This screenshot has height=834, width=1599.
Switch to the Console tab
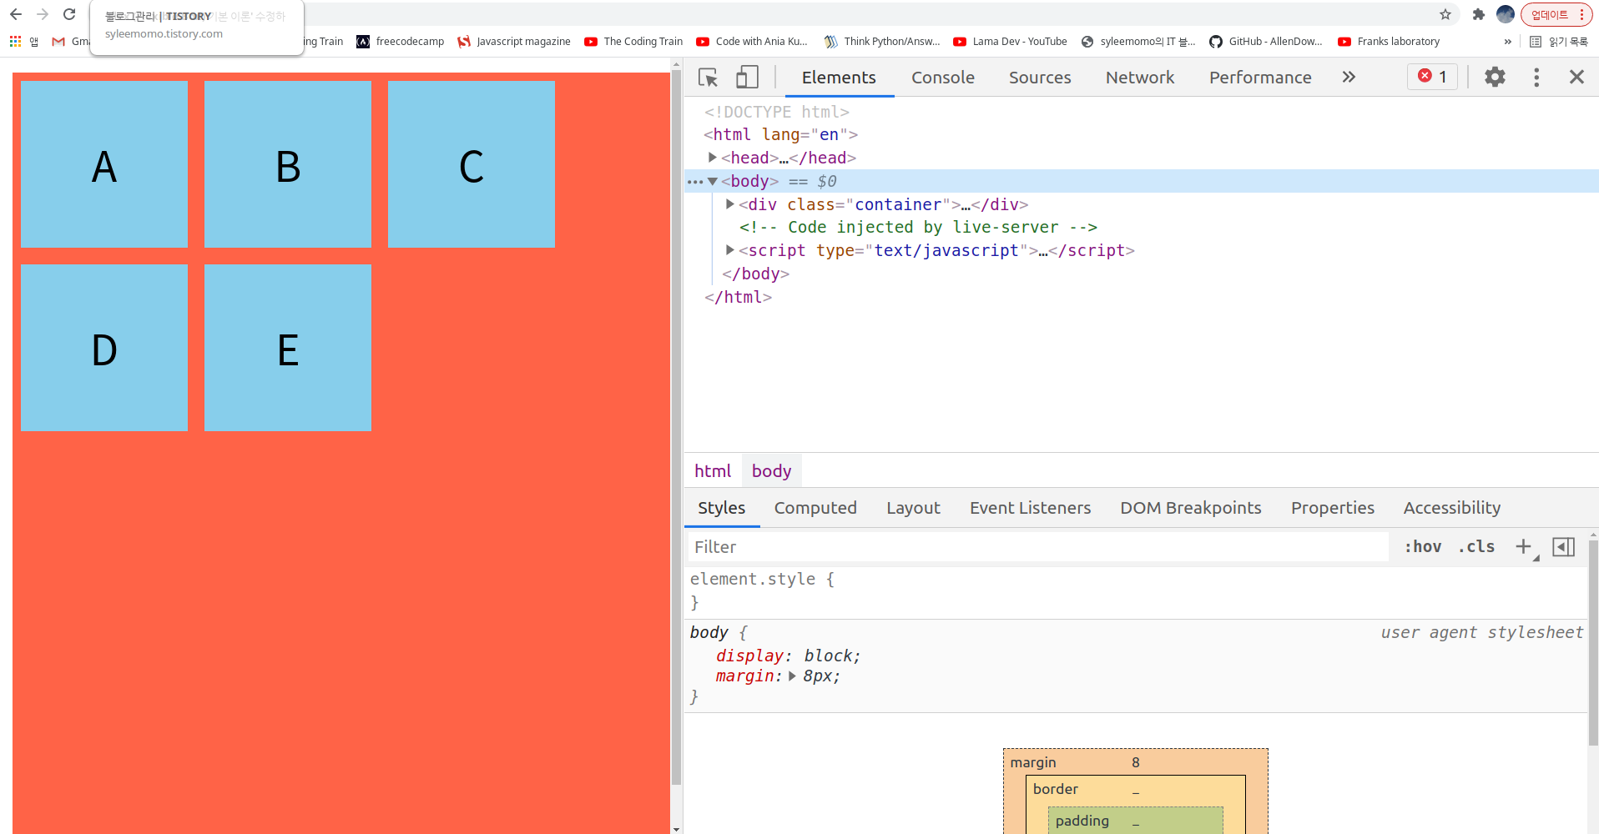(x=943, y=78)
